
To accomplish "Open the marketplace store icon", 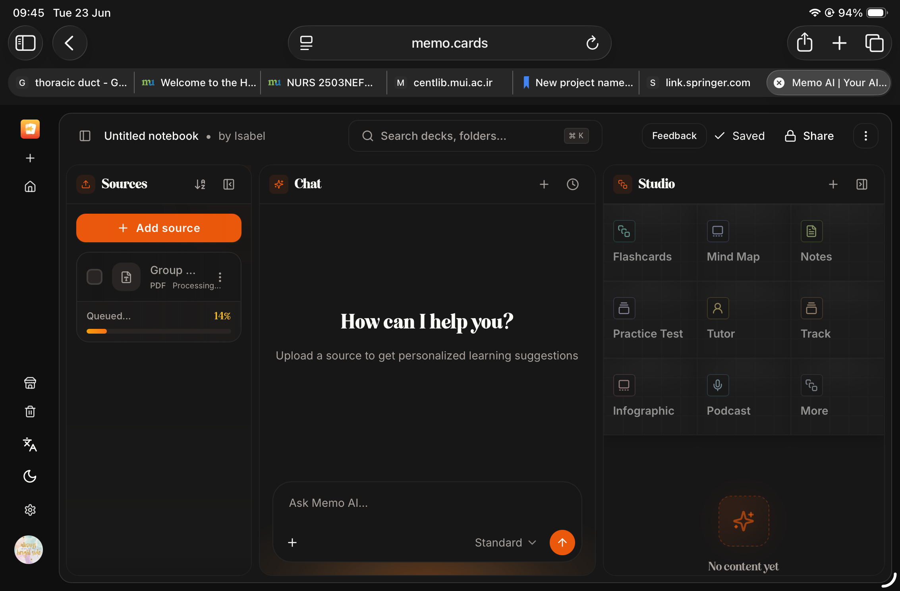I will (30, 383).
